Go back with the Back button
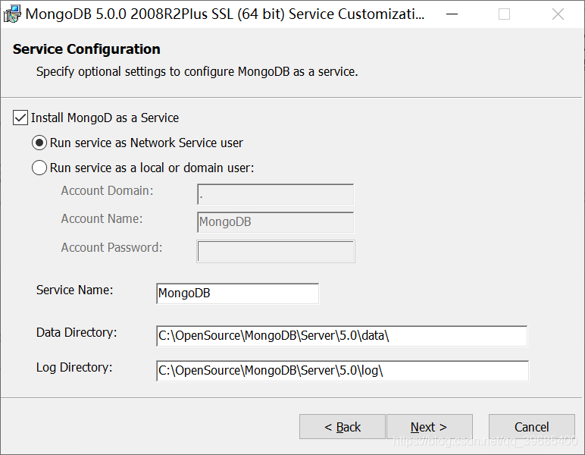Screen dimensions: 585x455 tap(342, 427)
